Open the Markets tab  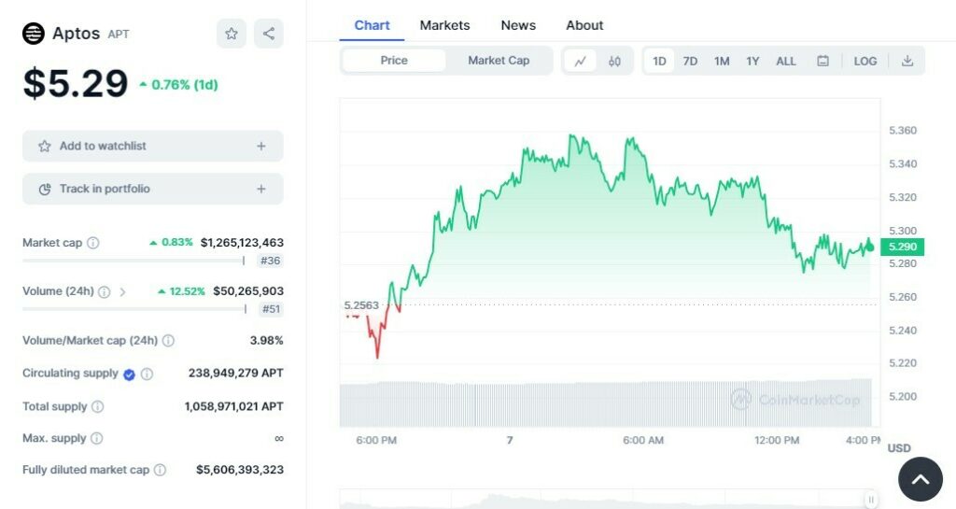point(444,25)
